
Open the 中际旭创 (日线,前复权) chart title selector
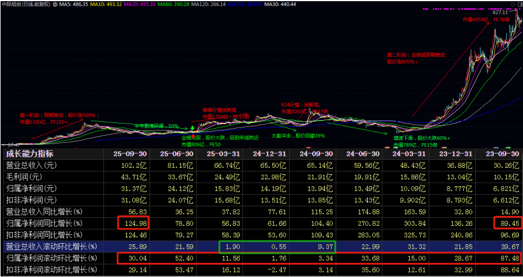point(25,4)
